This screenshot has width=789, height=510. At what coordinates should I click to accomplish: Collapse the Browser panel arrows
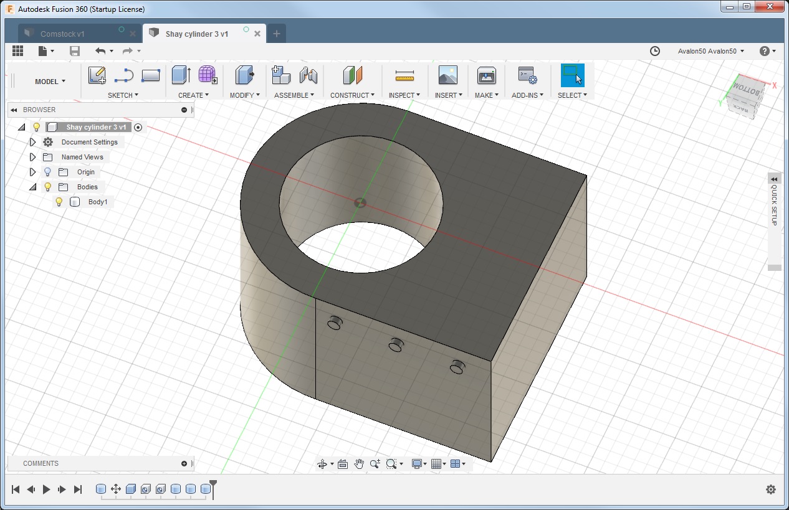tap(14, 110)
